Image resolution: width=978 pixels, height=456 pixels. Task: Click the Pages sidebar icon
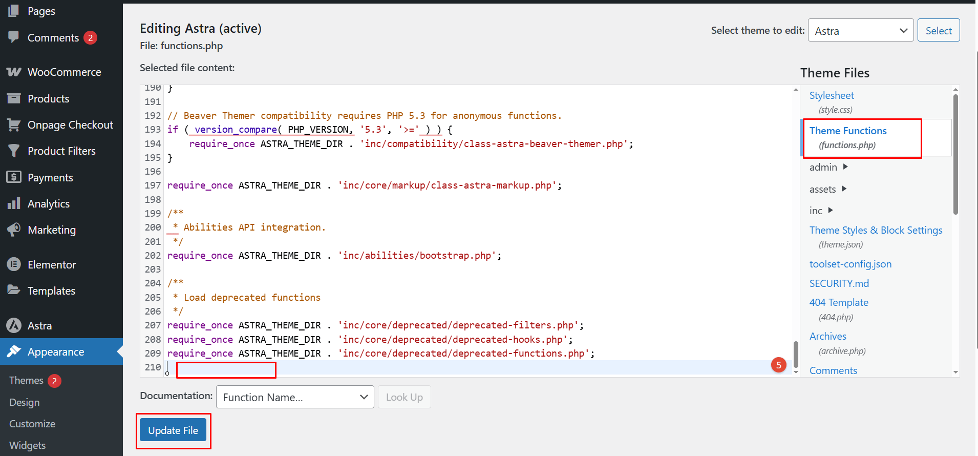pos(14,11)
